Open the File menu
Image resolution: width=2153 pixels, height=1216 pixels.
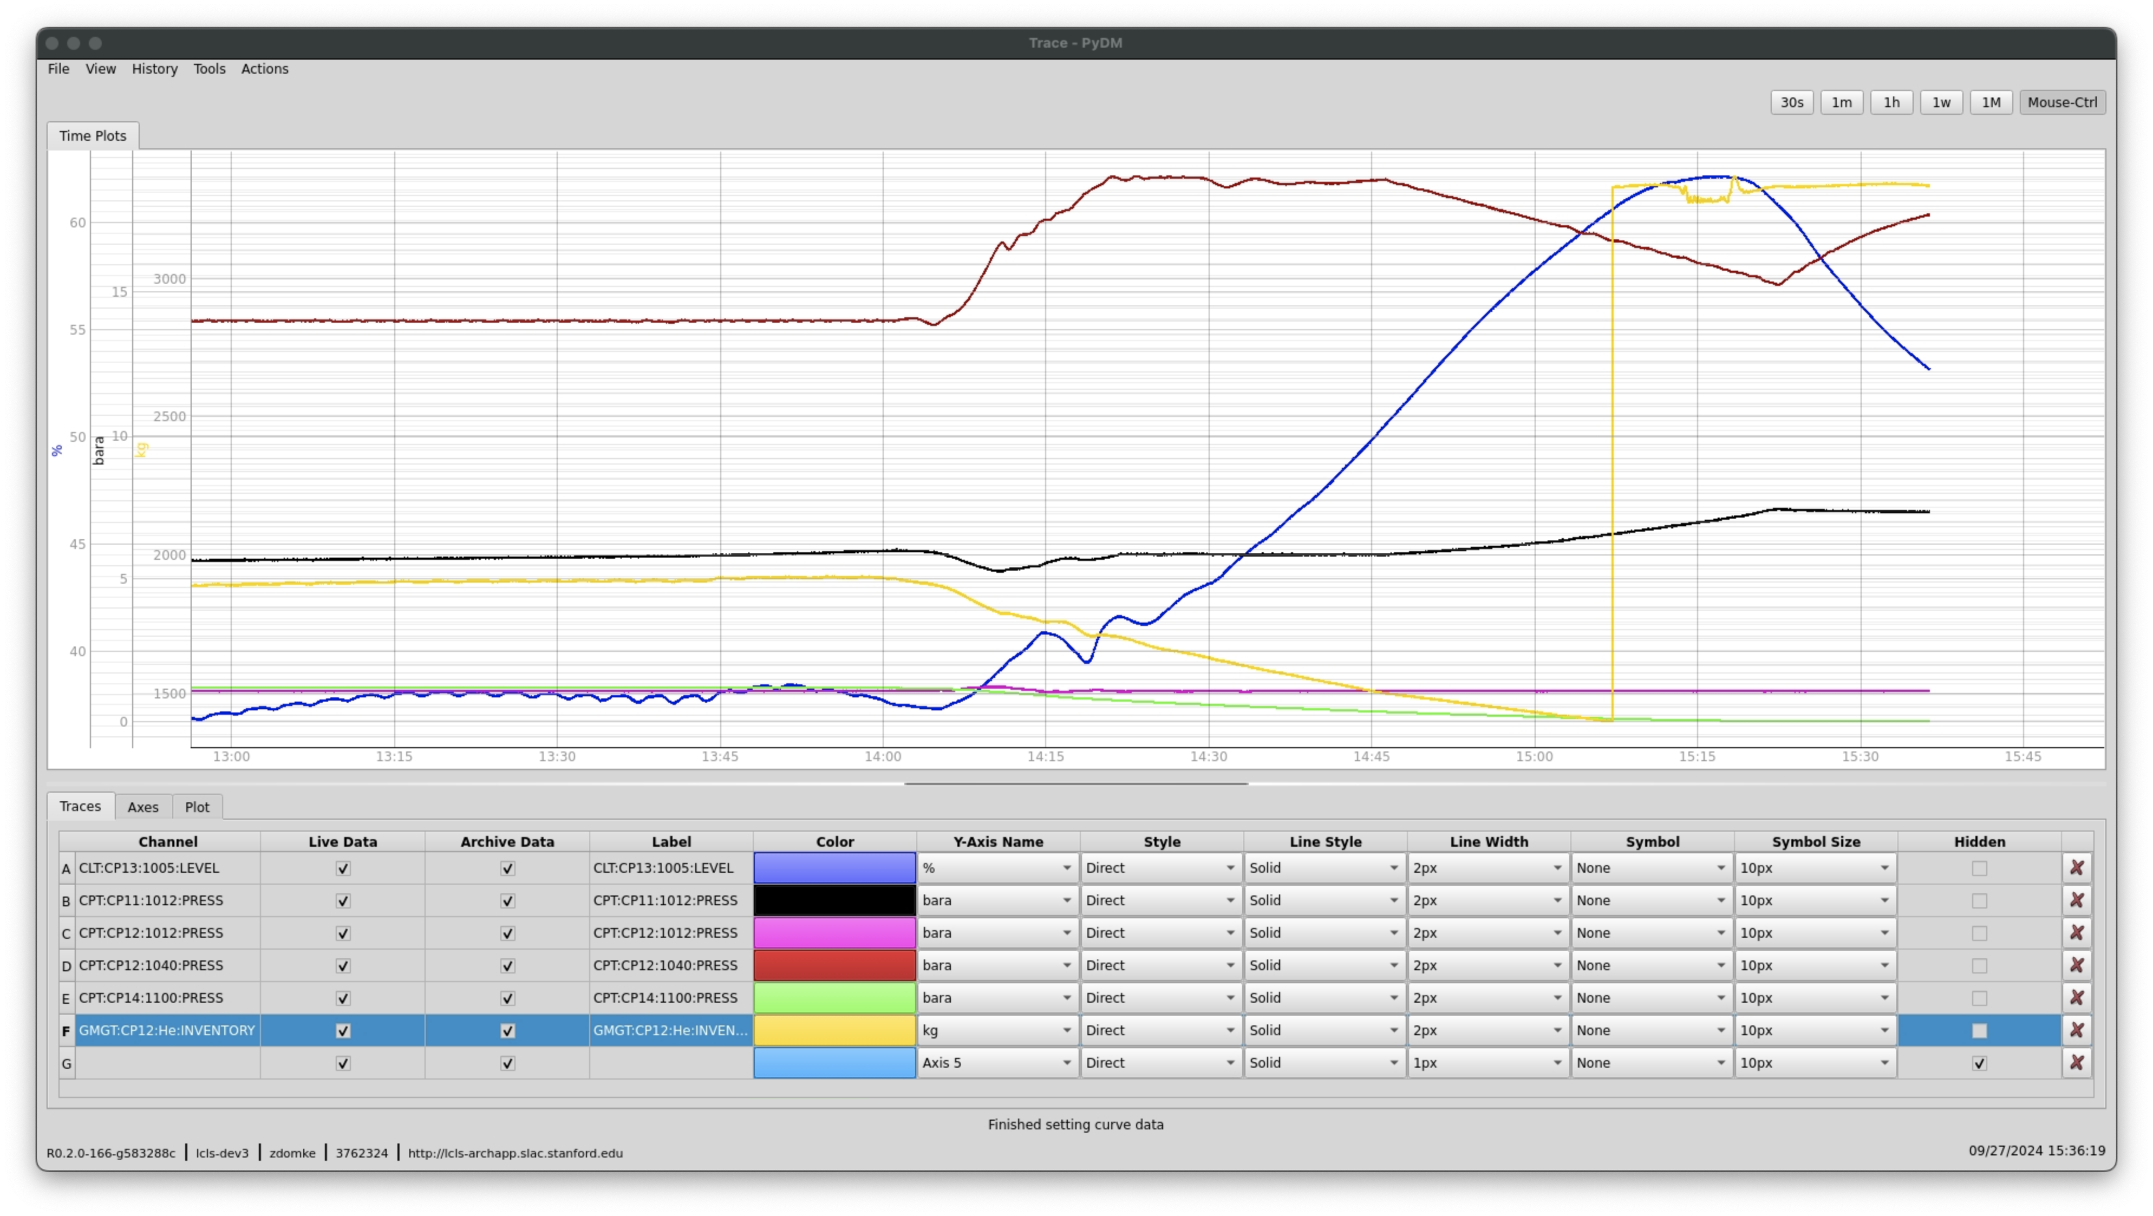(58, 69)
